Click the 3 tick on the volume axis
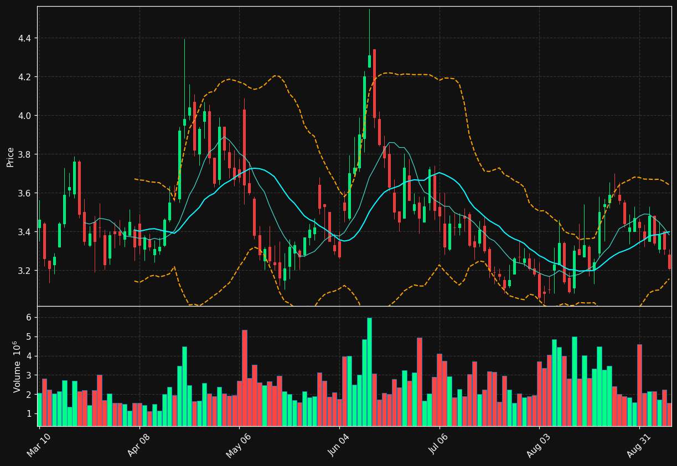677x466 pixels. coord(28,375)
